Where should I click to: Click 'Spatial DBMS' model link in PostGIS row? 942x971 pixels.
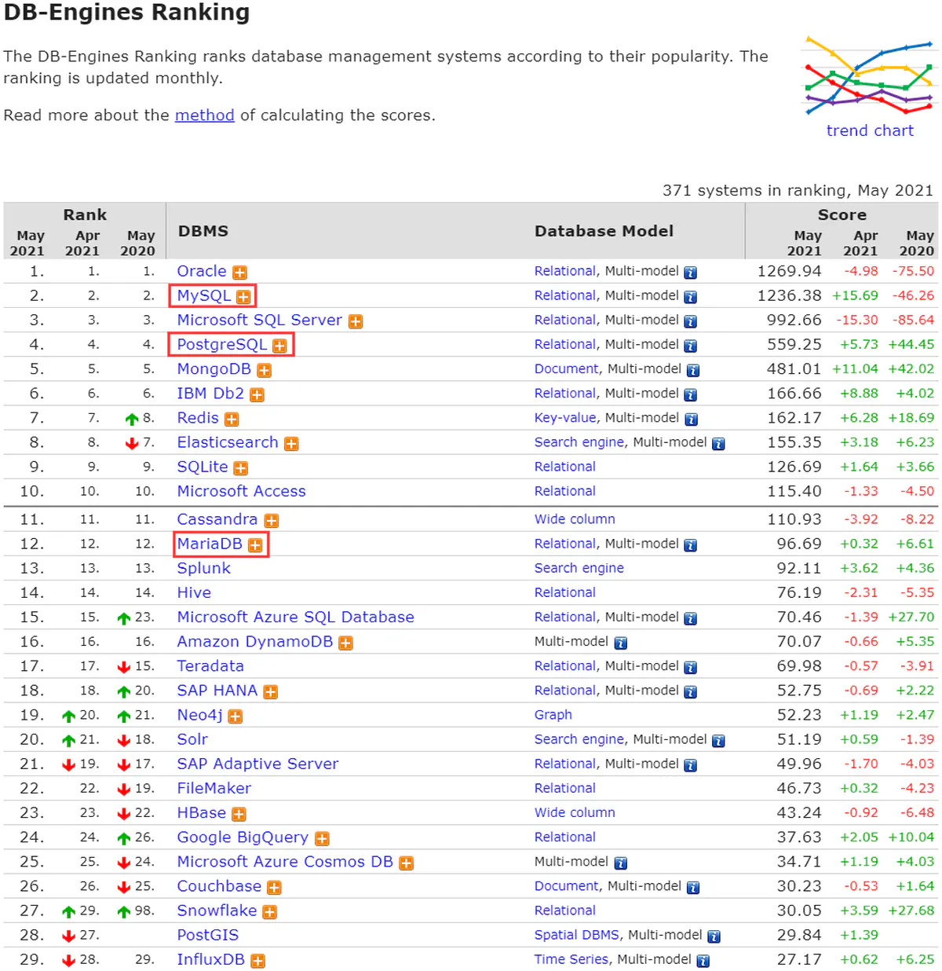click(577, 935)
